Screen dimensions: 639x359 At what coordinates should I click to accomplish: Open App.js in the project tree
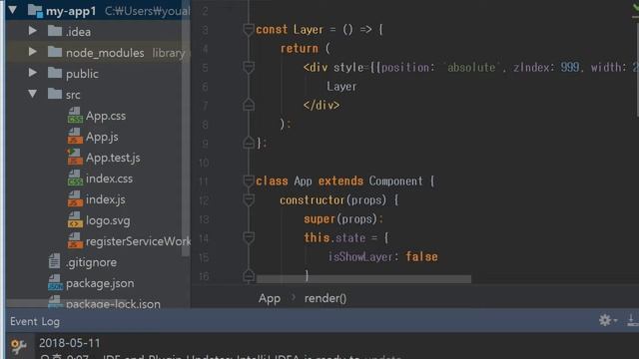(x=102, y=137)
